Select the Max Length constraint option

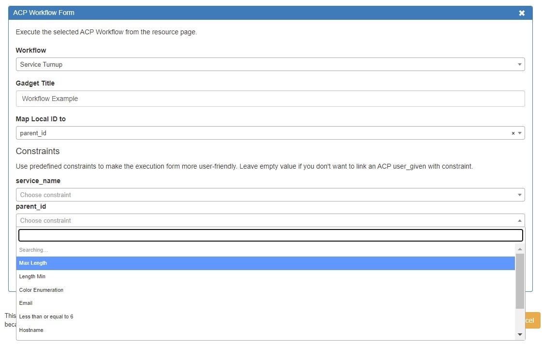point(33,263)
